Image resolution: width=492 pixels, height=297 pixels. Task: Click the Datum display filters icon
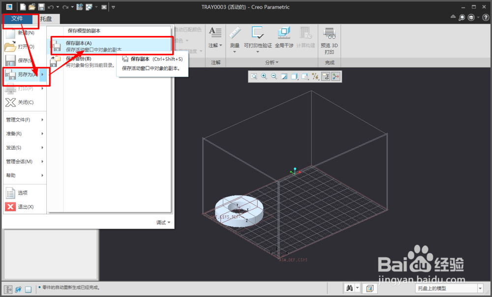tap(315, 76)
